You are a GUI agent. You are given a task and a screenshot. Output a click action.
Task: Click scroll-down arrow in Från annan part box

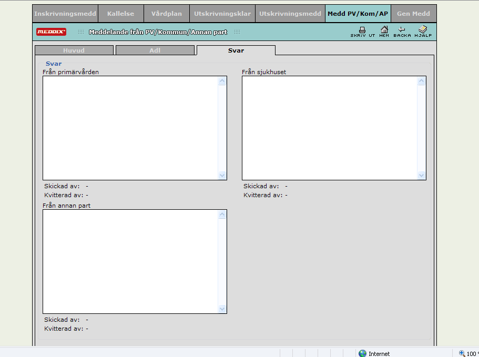222,309
